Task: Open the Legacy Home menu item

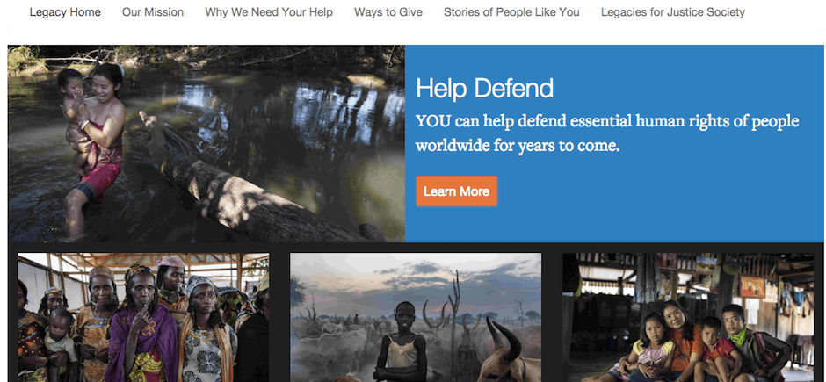Action: pyautogui.click(x=65, y=11)
